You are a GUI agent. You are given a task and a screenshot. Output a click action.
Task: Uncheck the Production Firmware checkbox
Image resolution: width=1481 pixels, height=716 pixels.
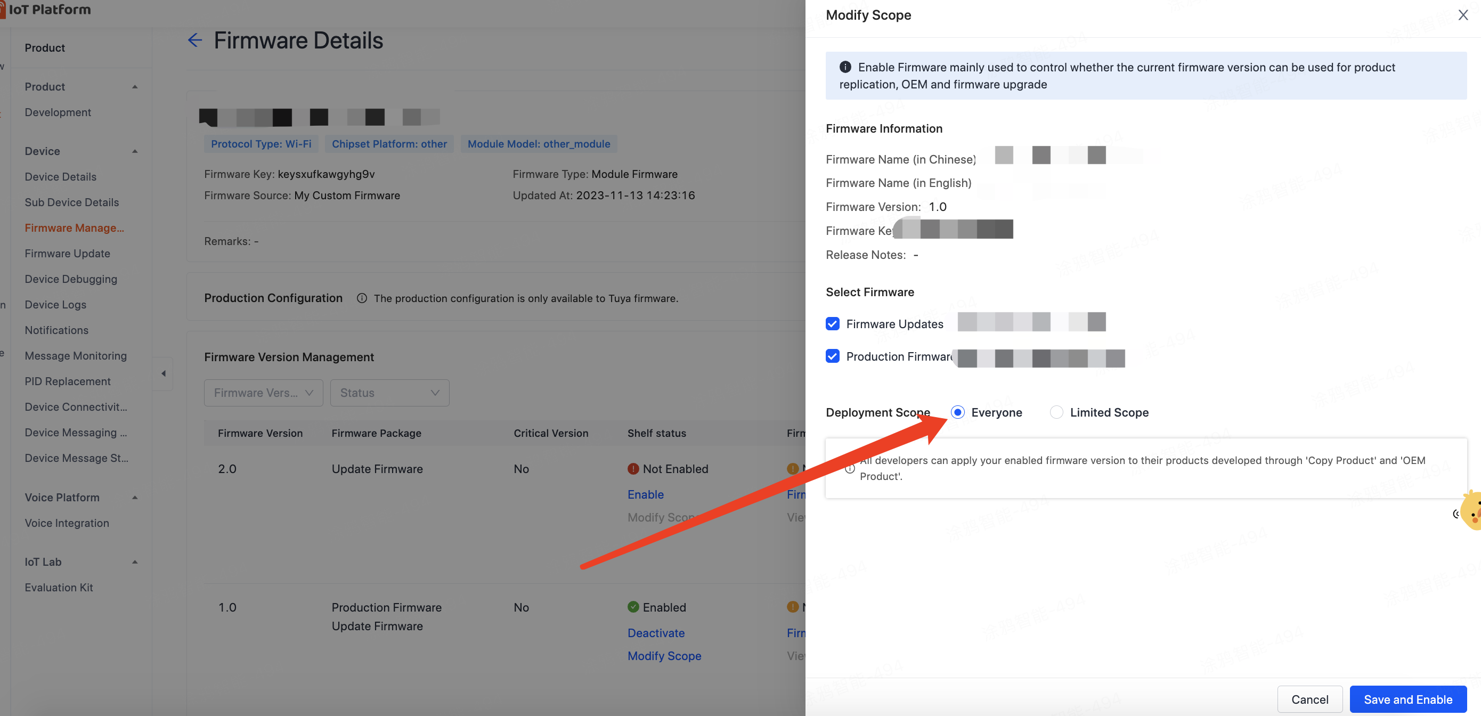click(x=832, y=356)
